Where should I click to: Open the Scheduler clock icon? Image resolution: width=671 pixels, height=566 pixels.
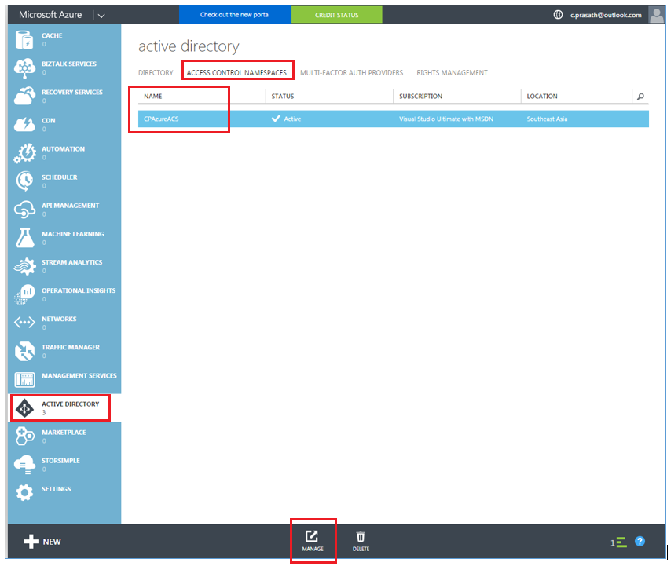(x=24, y=181)
